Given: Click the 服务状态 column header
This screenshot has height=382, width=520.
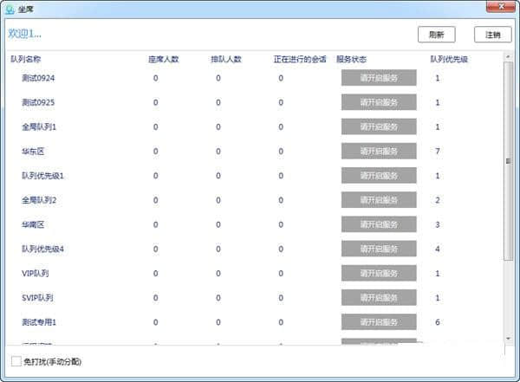Looking at the screenshot, I should [351, 59].
